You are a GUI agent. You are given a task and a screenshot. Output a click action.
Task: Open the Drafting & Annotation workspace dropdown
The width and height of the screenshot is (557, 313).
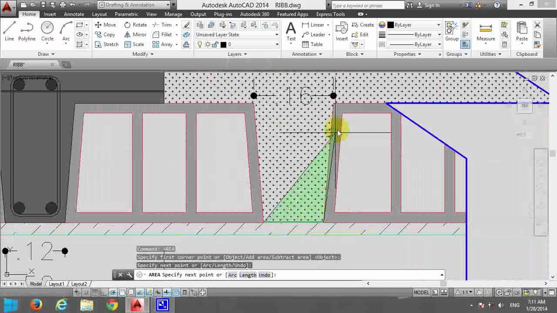[134, 5]
